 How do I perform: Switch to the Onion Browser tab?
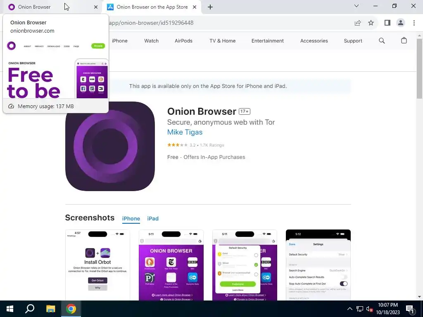tap(51, 7)
